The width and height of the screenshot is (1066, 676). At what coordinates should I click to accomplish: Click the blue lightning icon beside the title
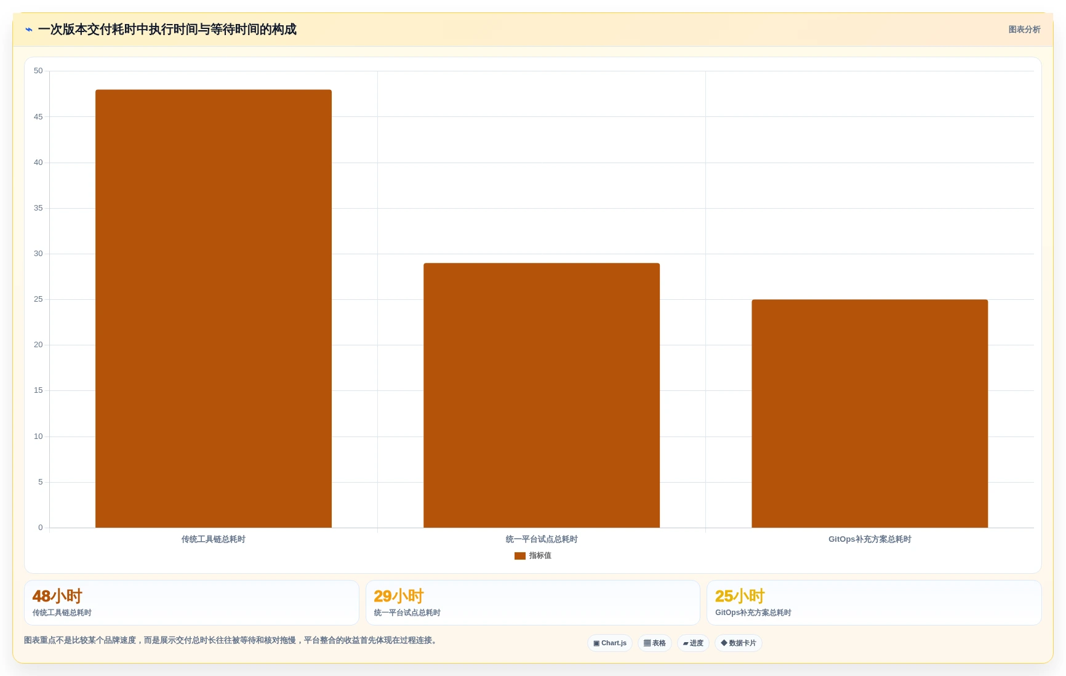tap(29, 30)
